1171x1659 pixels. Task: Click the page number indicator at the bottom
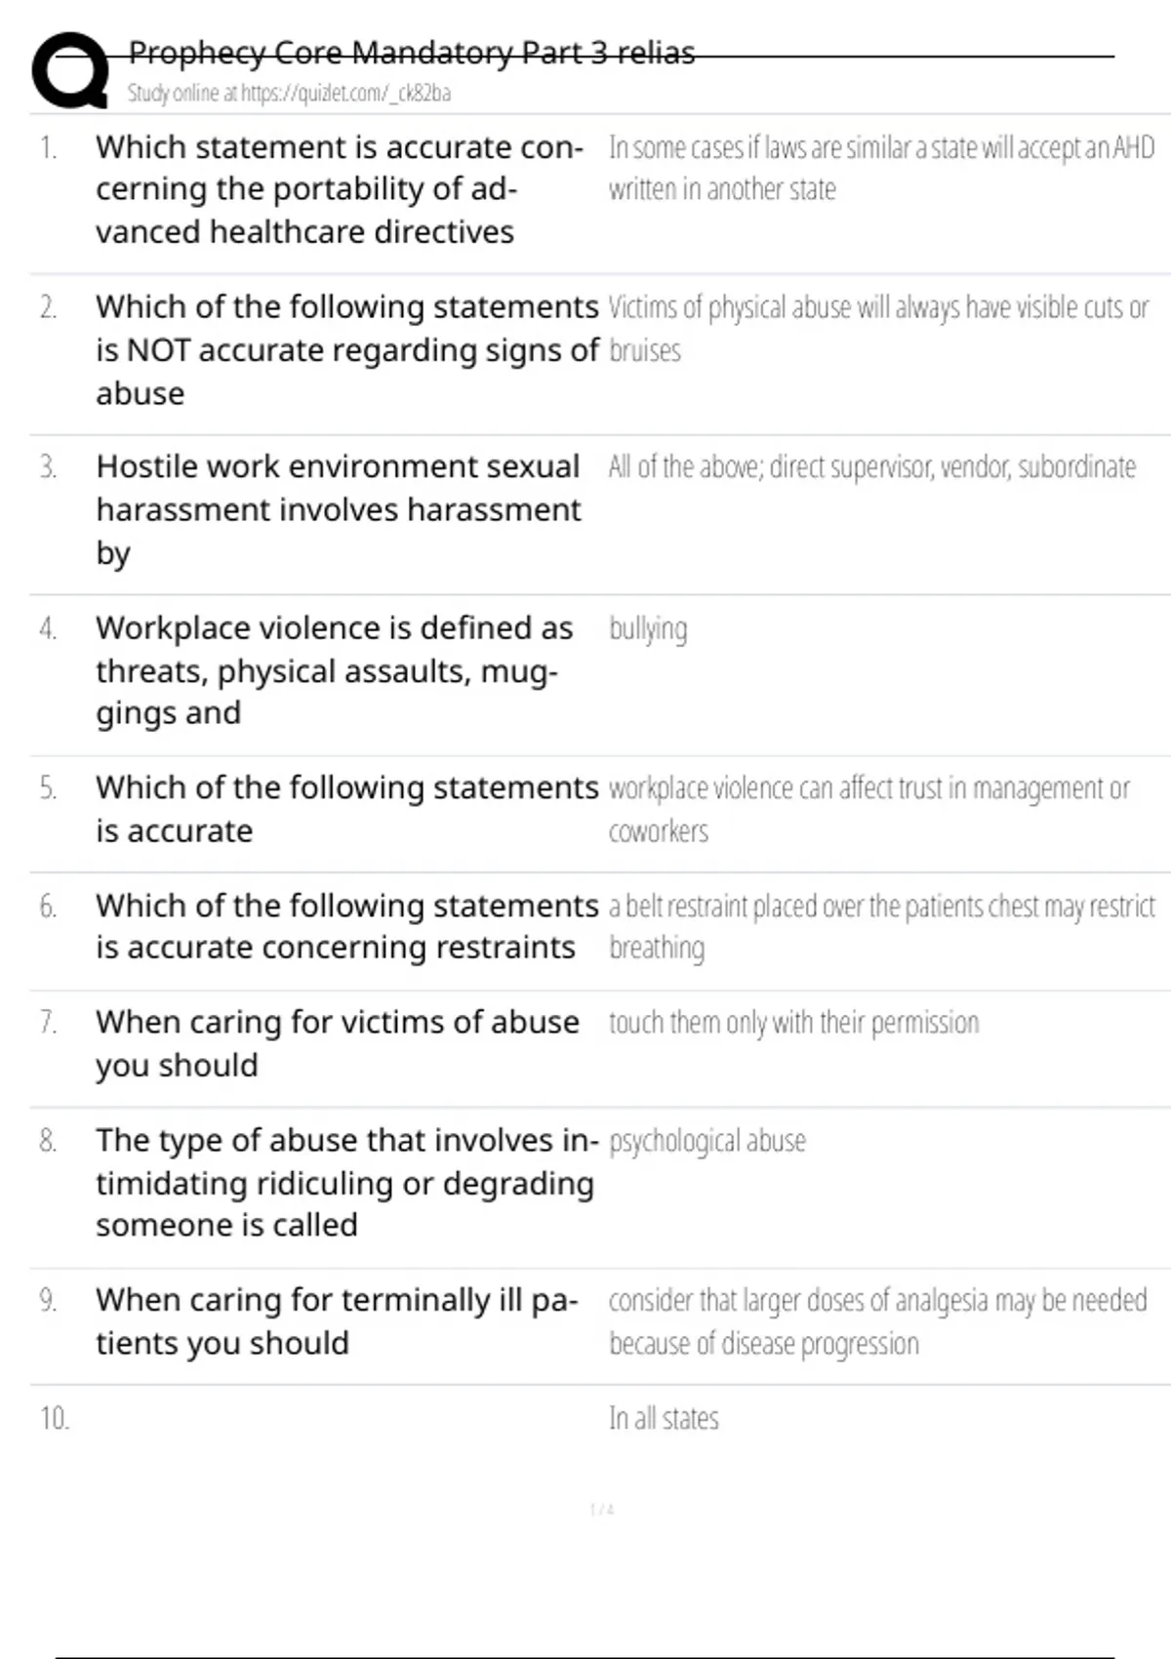coord(602,1510)
